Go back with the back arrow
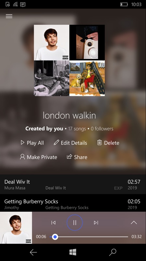Screen dimensions: 146x261 33,252
